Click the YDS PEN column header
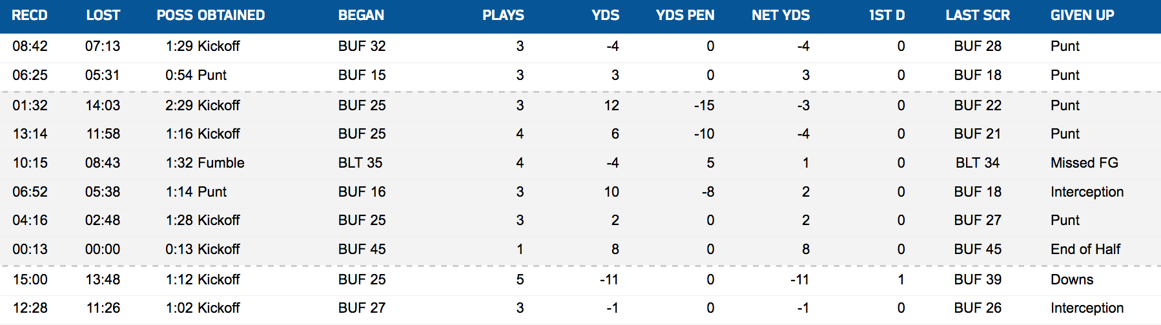 point(684,15)
